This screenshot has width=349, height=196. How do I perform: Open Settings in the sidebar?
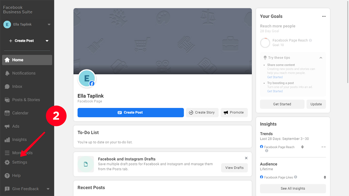click(27, 162)
